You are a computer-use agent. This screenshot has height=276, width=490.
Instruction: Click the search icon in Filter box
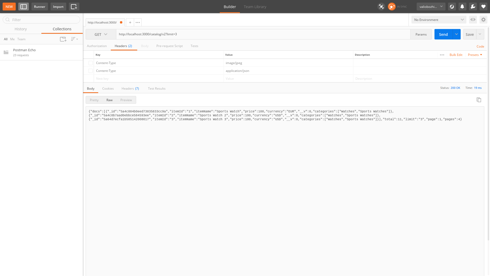tap(8, 20)
